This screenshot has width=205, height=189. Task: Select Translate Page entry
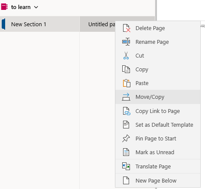(158, 166)
